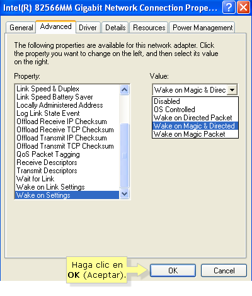Select Log Link State Event property
This screenshot has height=296, width=252.
tap(67, 113)
